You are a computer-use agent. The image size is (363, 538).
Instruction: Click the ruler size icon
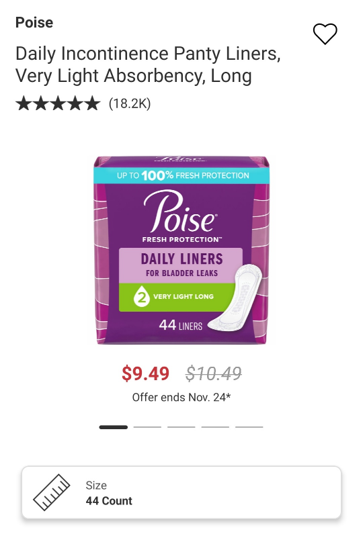(x=52, y=492)
